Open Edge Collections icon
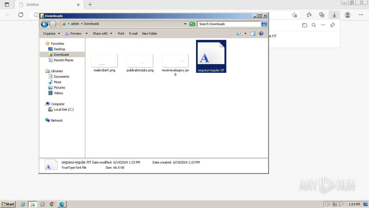This screenshot has height=208, width=369. click(322, 15)
